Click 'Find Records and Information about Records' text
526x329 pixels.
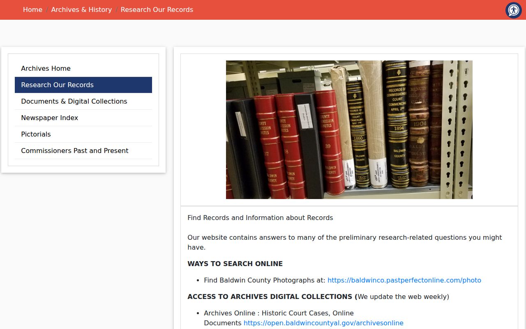pos(260,218)
